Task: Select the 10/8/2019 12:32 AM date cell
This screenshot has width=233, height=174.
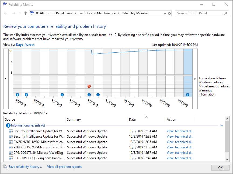Action: [143, 137]
